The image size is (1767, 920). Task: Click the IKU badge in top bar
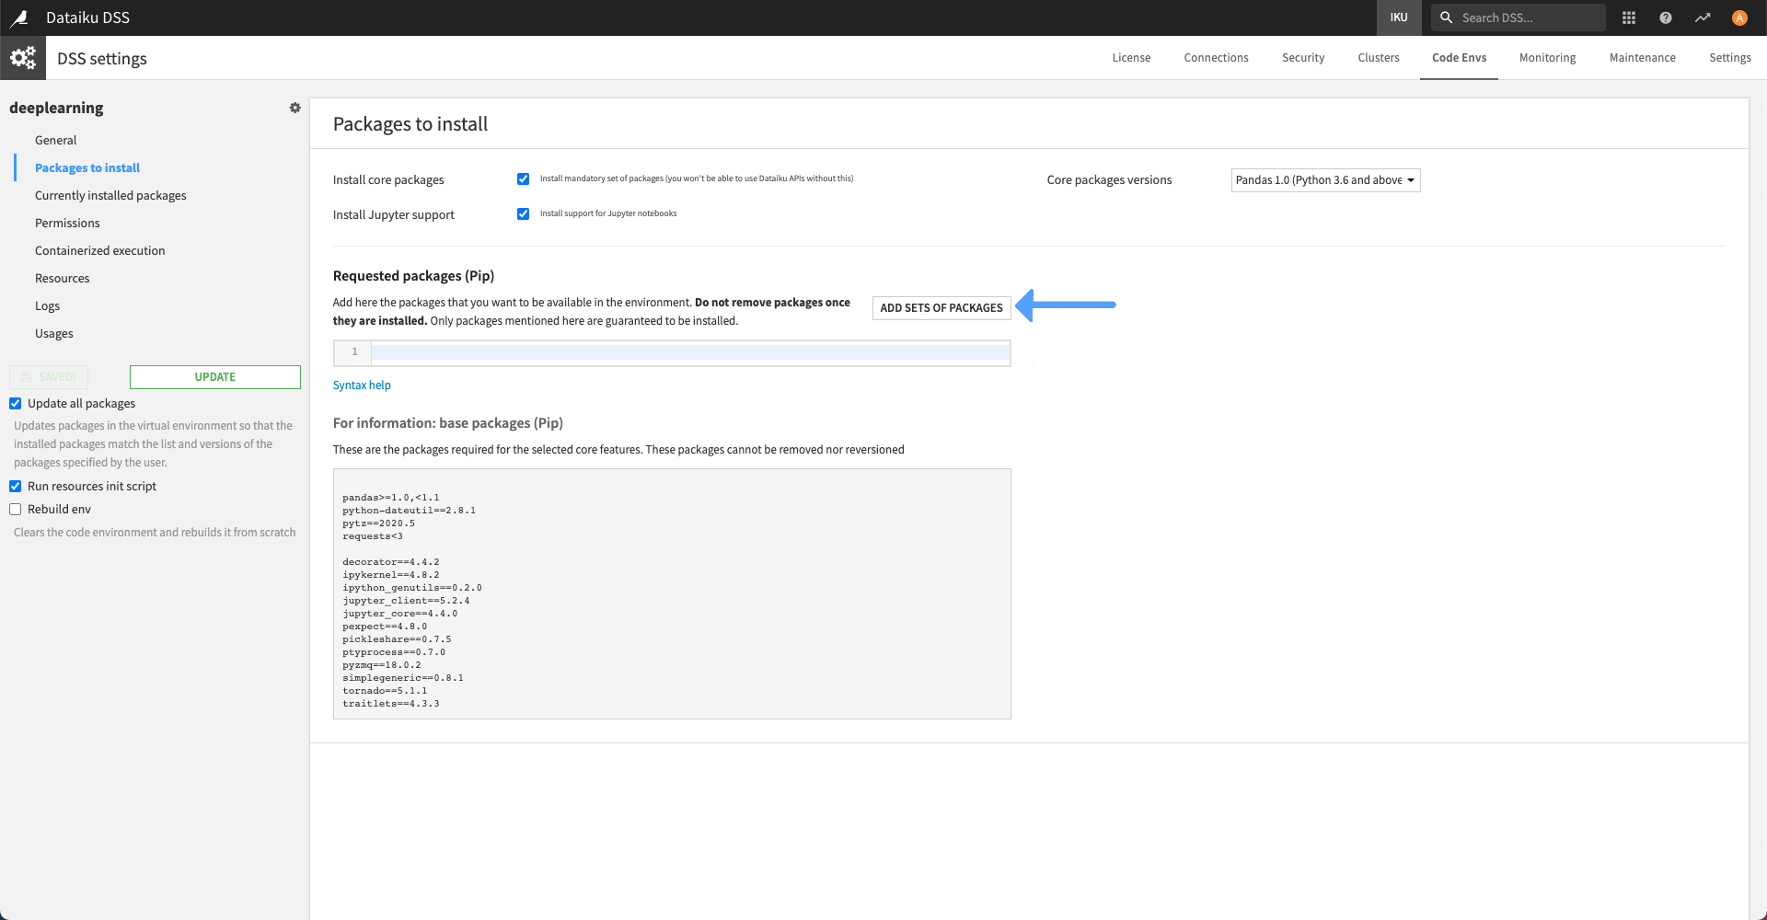click(1399, 17)
